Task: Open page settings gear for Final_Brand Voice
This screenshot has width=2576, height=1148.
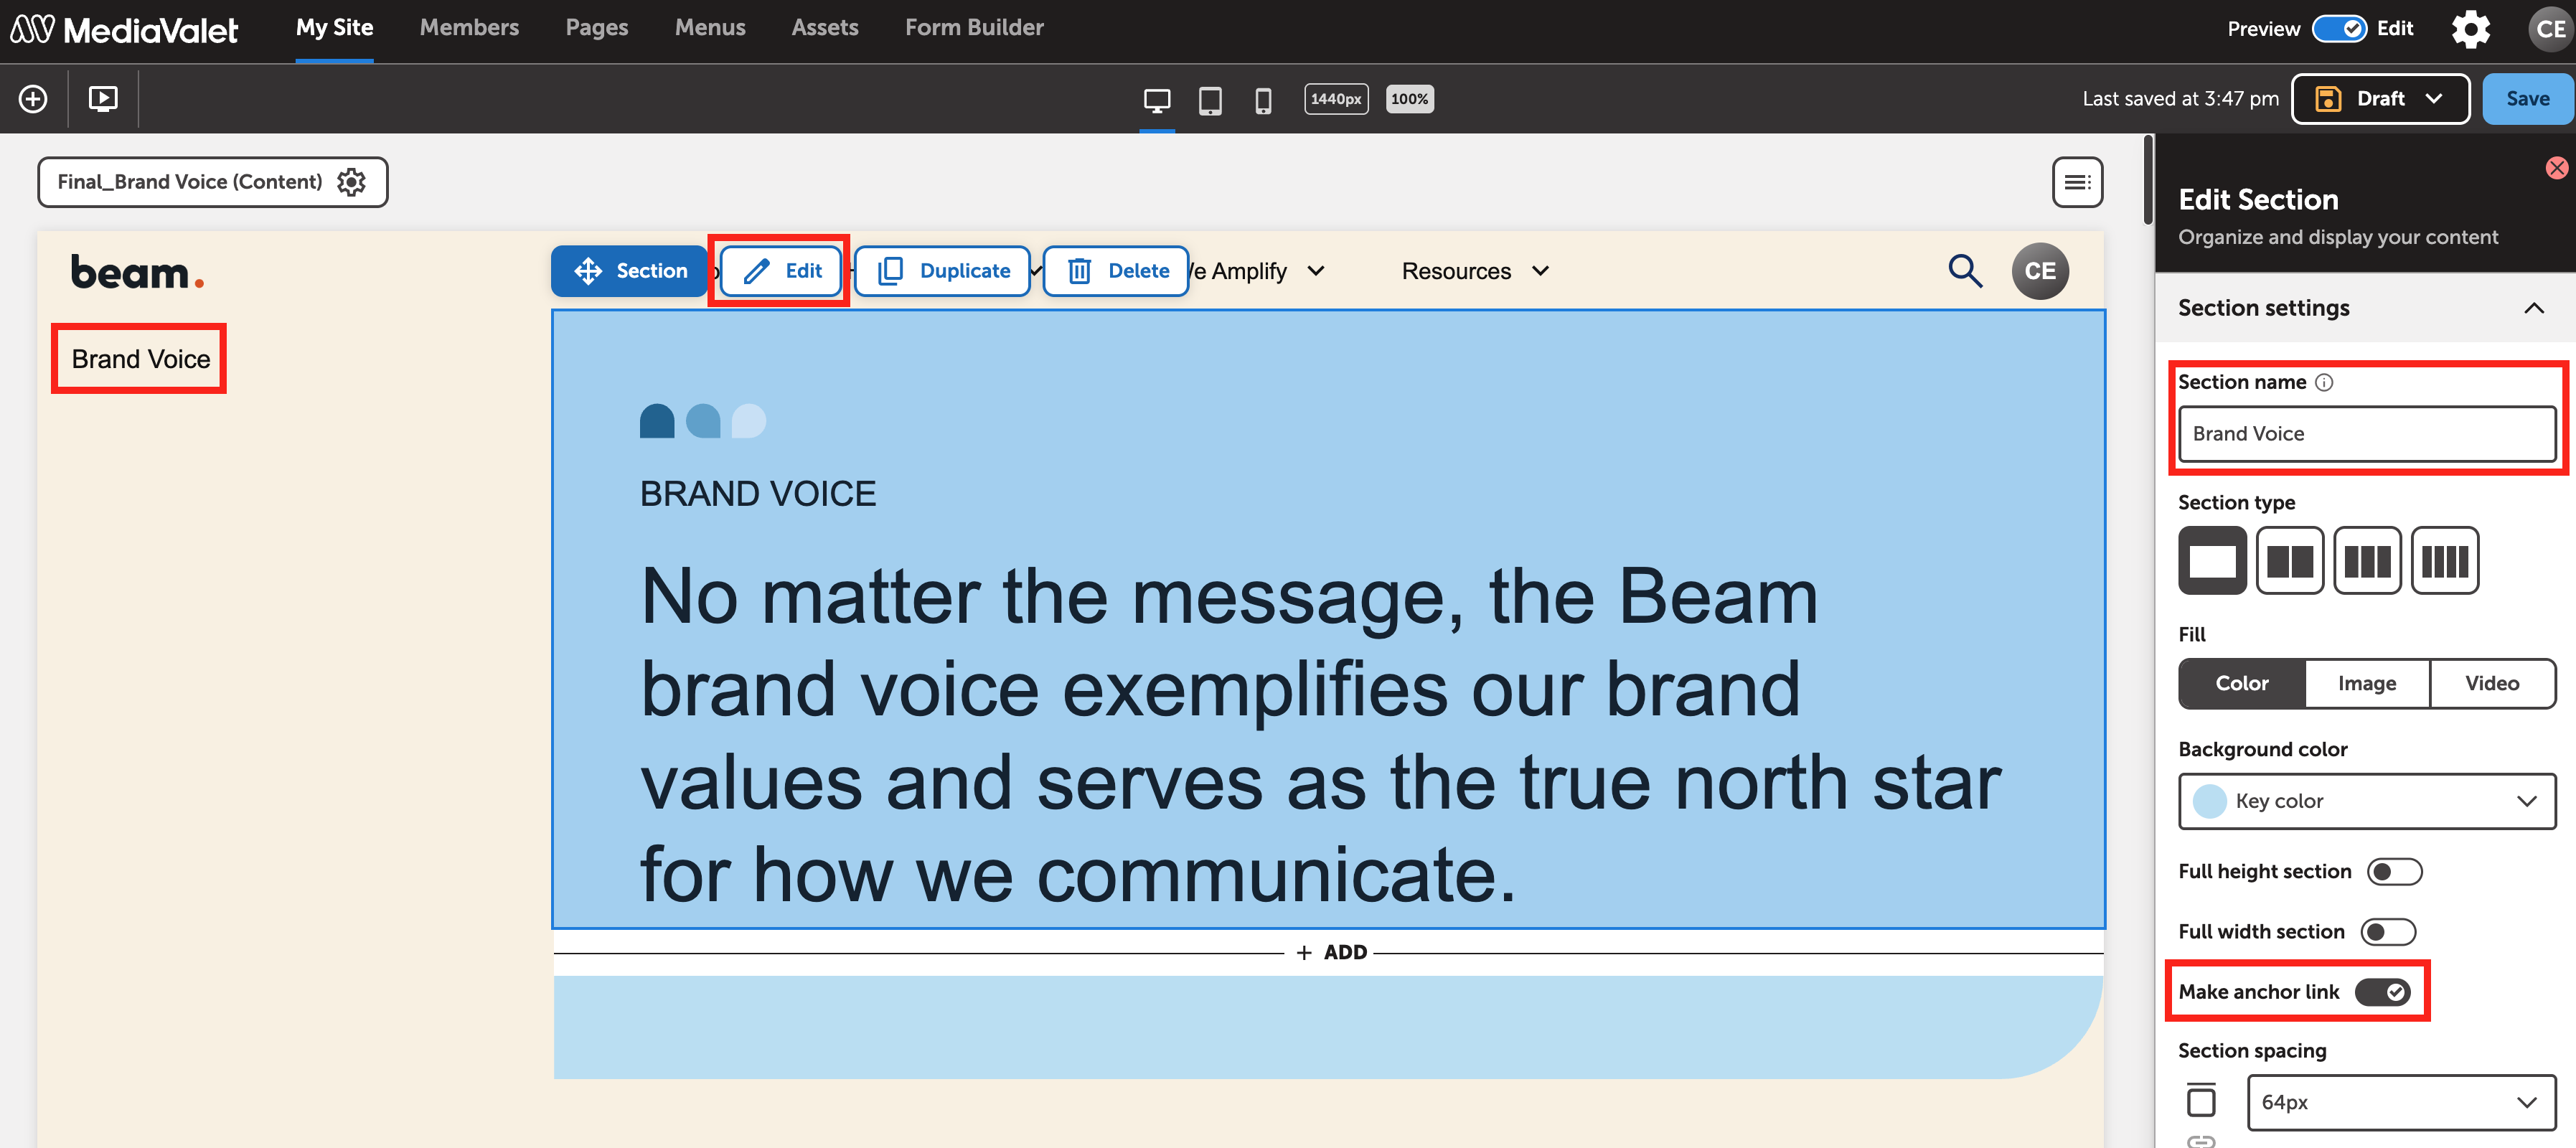Action: click(351, 182)
